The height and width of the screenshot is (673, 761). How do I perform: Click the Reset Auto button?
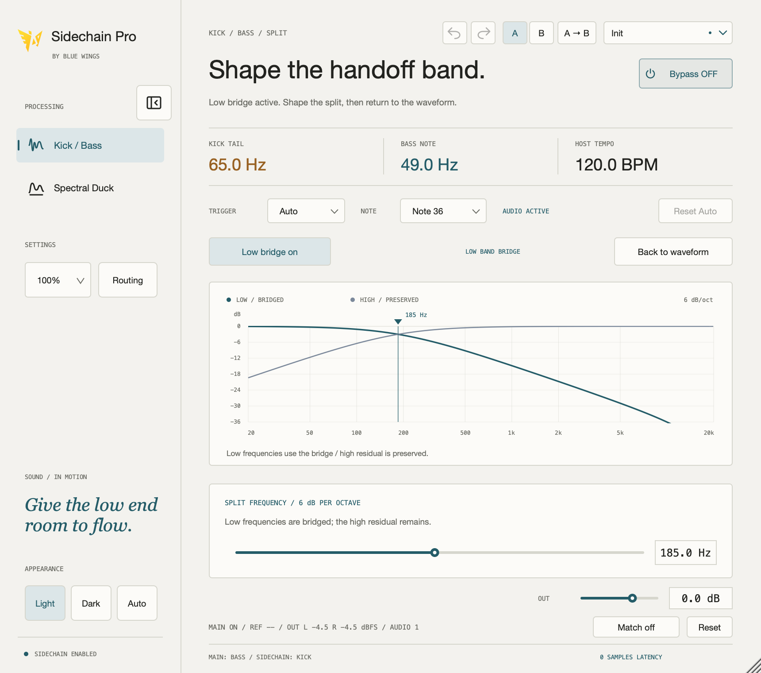click(x=696, y=211)
